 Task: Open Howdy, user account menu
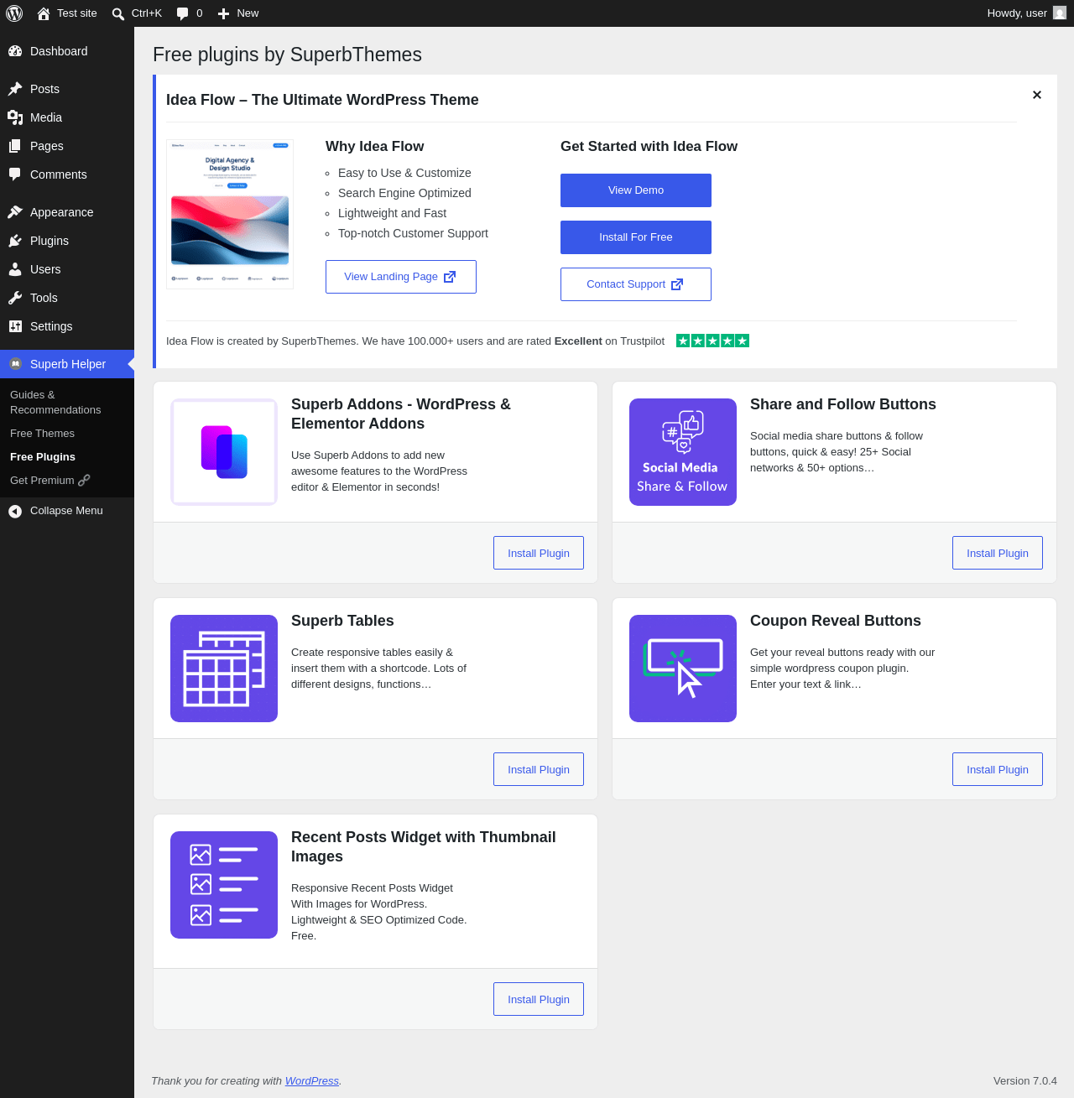click(x=1026, y=13)
